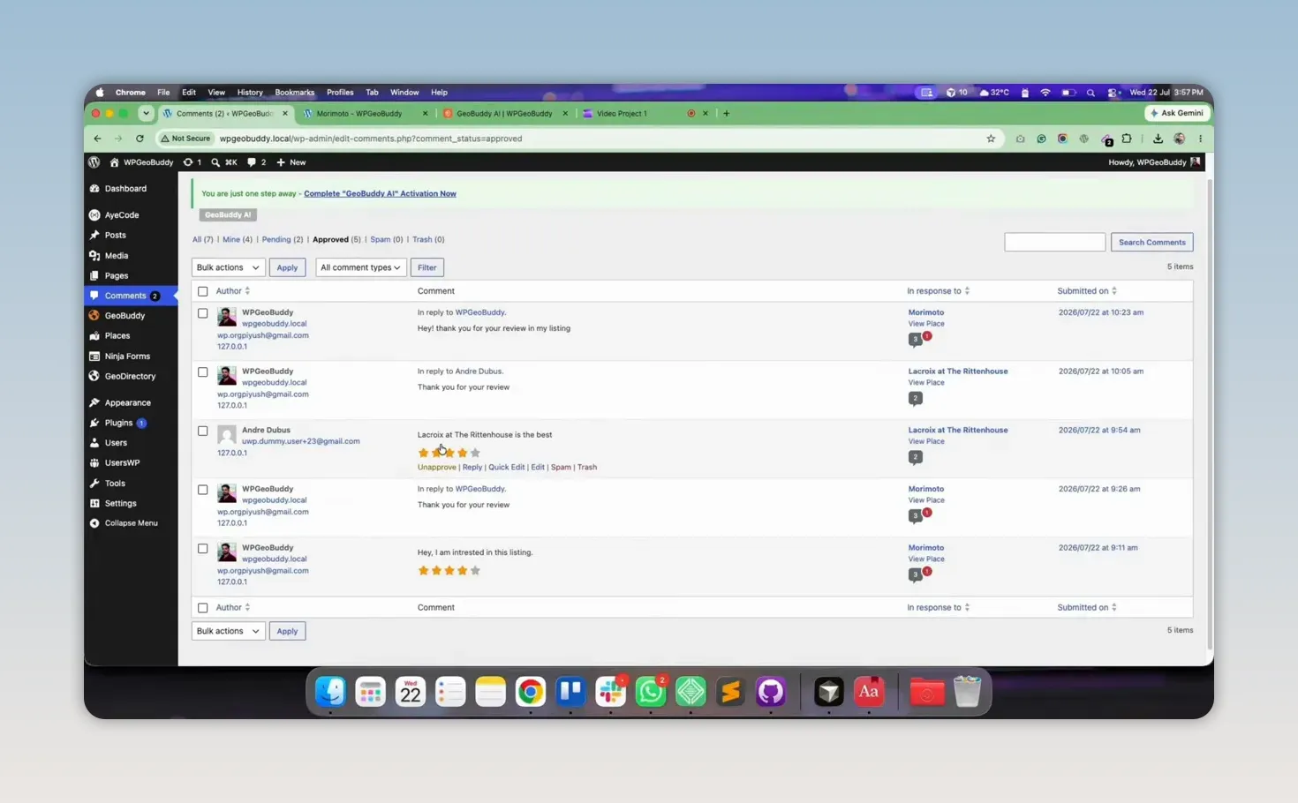The image size is (1298, 803).
Task: Open comments bubble in admin bar
Action: tap(257, 162)
